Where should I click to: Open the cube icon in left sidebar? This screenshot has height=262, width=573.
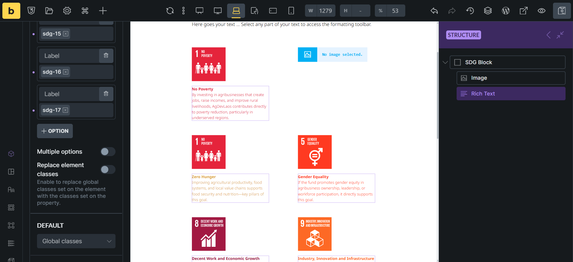pos(11,154)
